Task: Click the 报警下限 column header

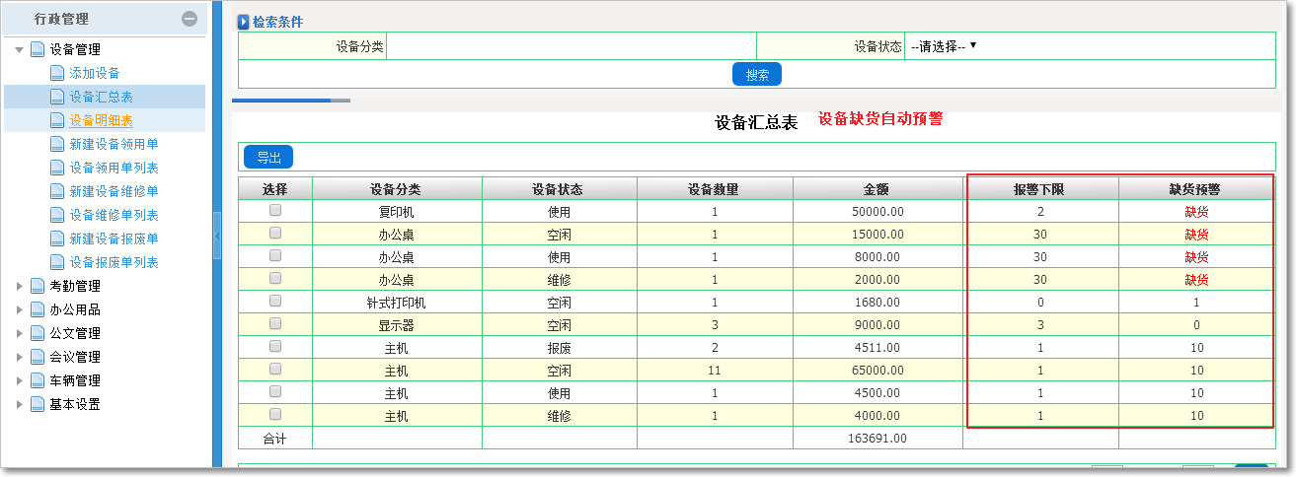Action: [1040, 189]
